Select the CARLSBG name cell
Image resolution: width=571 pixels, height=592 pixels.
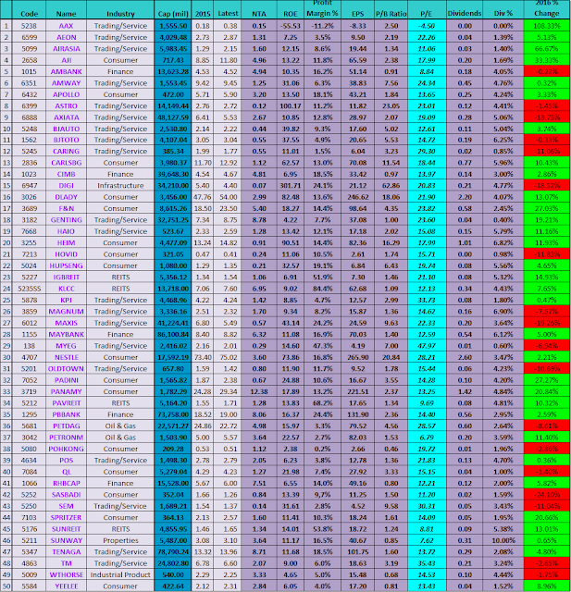[x=66, y=163]
